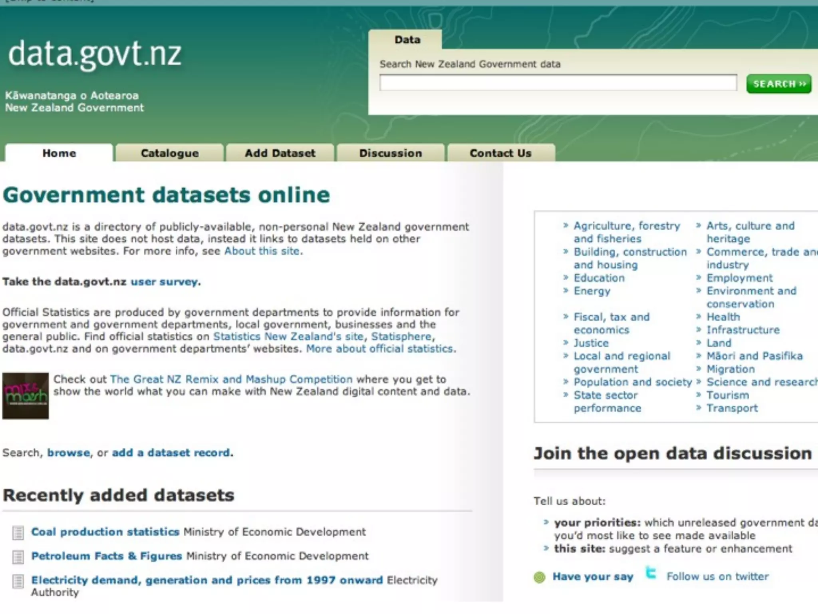Click the green Have your say icon
This screenshot has width=818, height=614.
coord(539,577)
